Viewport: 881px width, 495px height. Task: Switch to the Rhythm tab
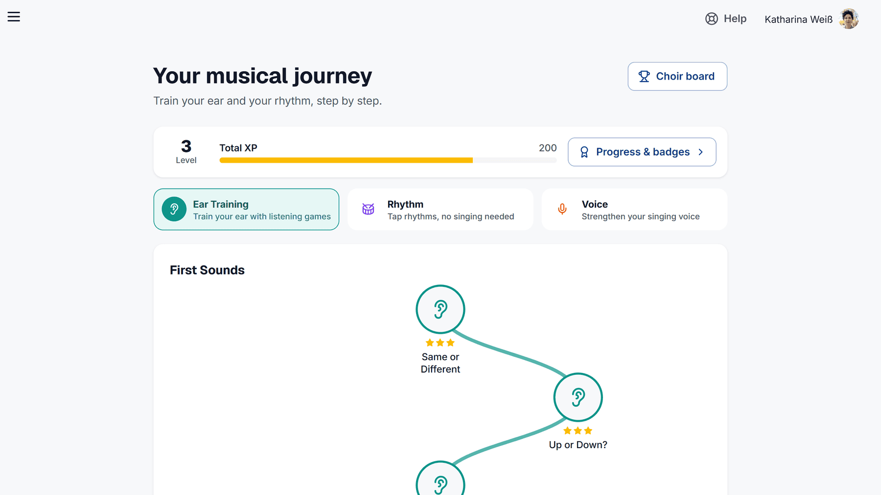pyautogui.click(x=440, y=209)
